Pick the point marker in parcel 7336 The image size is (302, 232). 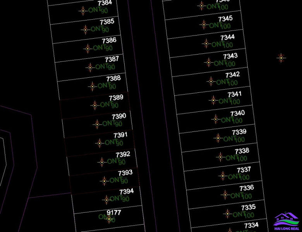(225, 194)
